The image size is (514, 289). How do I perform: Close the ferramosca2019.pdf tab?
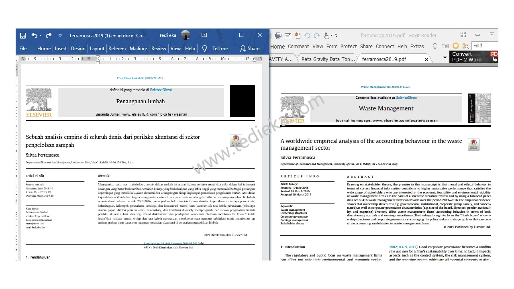(426, 59)
